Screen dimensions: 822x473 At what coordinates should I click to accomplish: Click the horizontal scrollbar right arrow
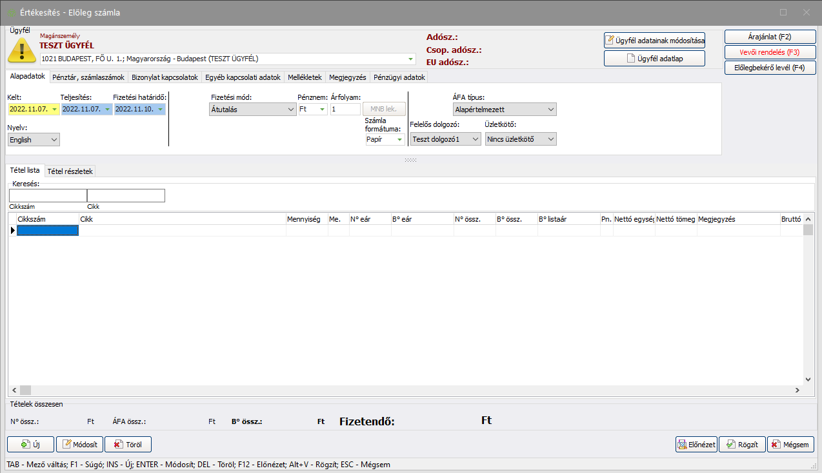click(797, 390)
